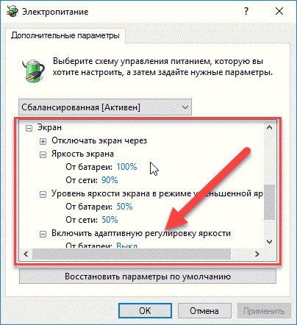Collapse the Экран tree node
This screenshot has width=297, height=325.
coord(29,128)
